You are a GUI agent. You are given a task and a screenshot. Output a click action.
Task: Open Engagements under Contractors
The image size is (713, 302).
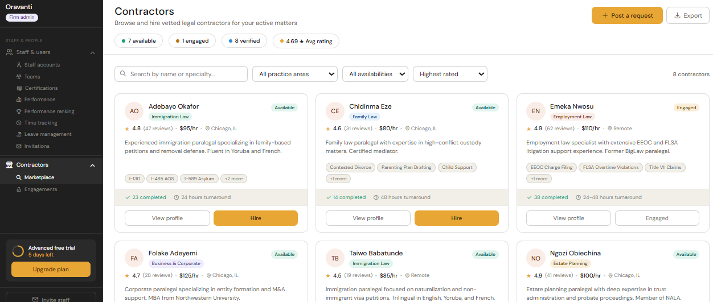[40, 189]
